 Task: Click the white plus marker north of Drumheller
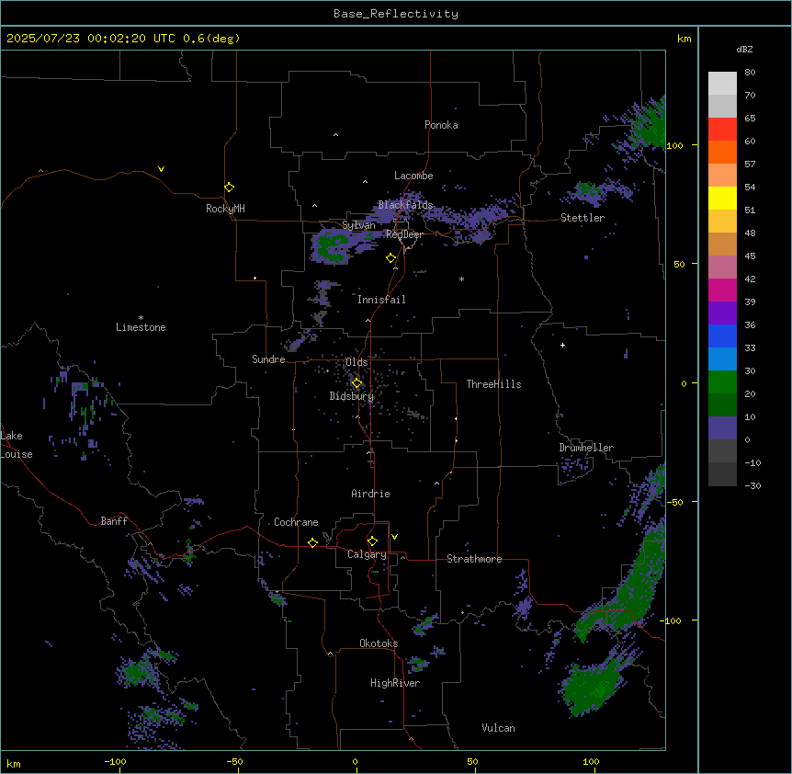(562, 345)
